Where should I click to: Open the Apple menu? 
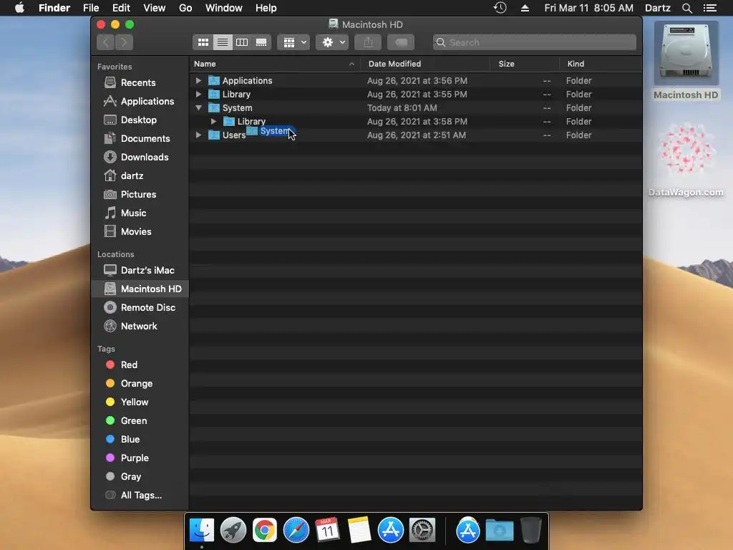19,8
